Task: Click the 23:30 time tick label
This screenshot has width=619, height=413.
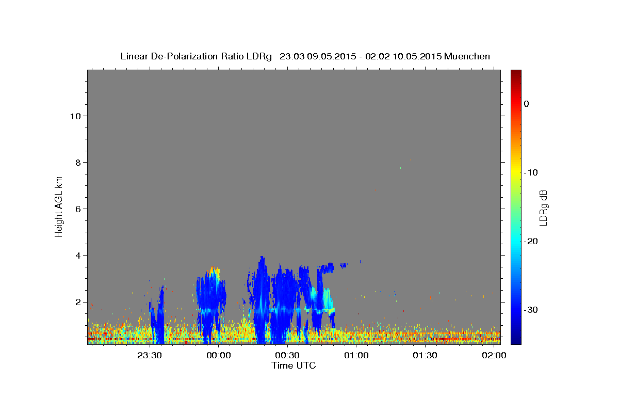Action: [x=150, y=356]
